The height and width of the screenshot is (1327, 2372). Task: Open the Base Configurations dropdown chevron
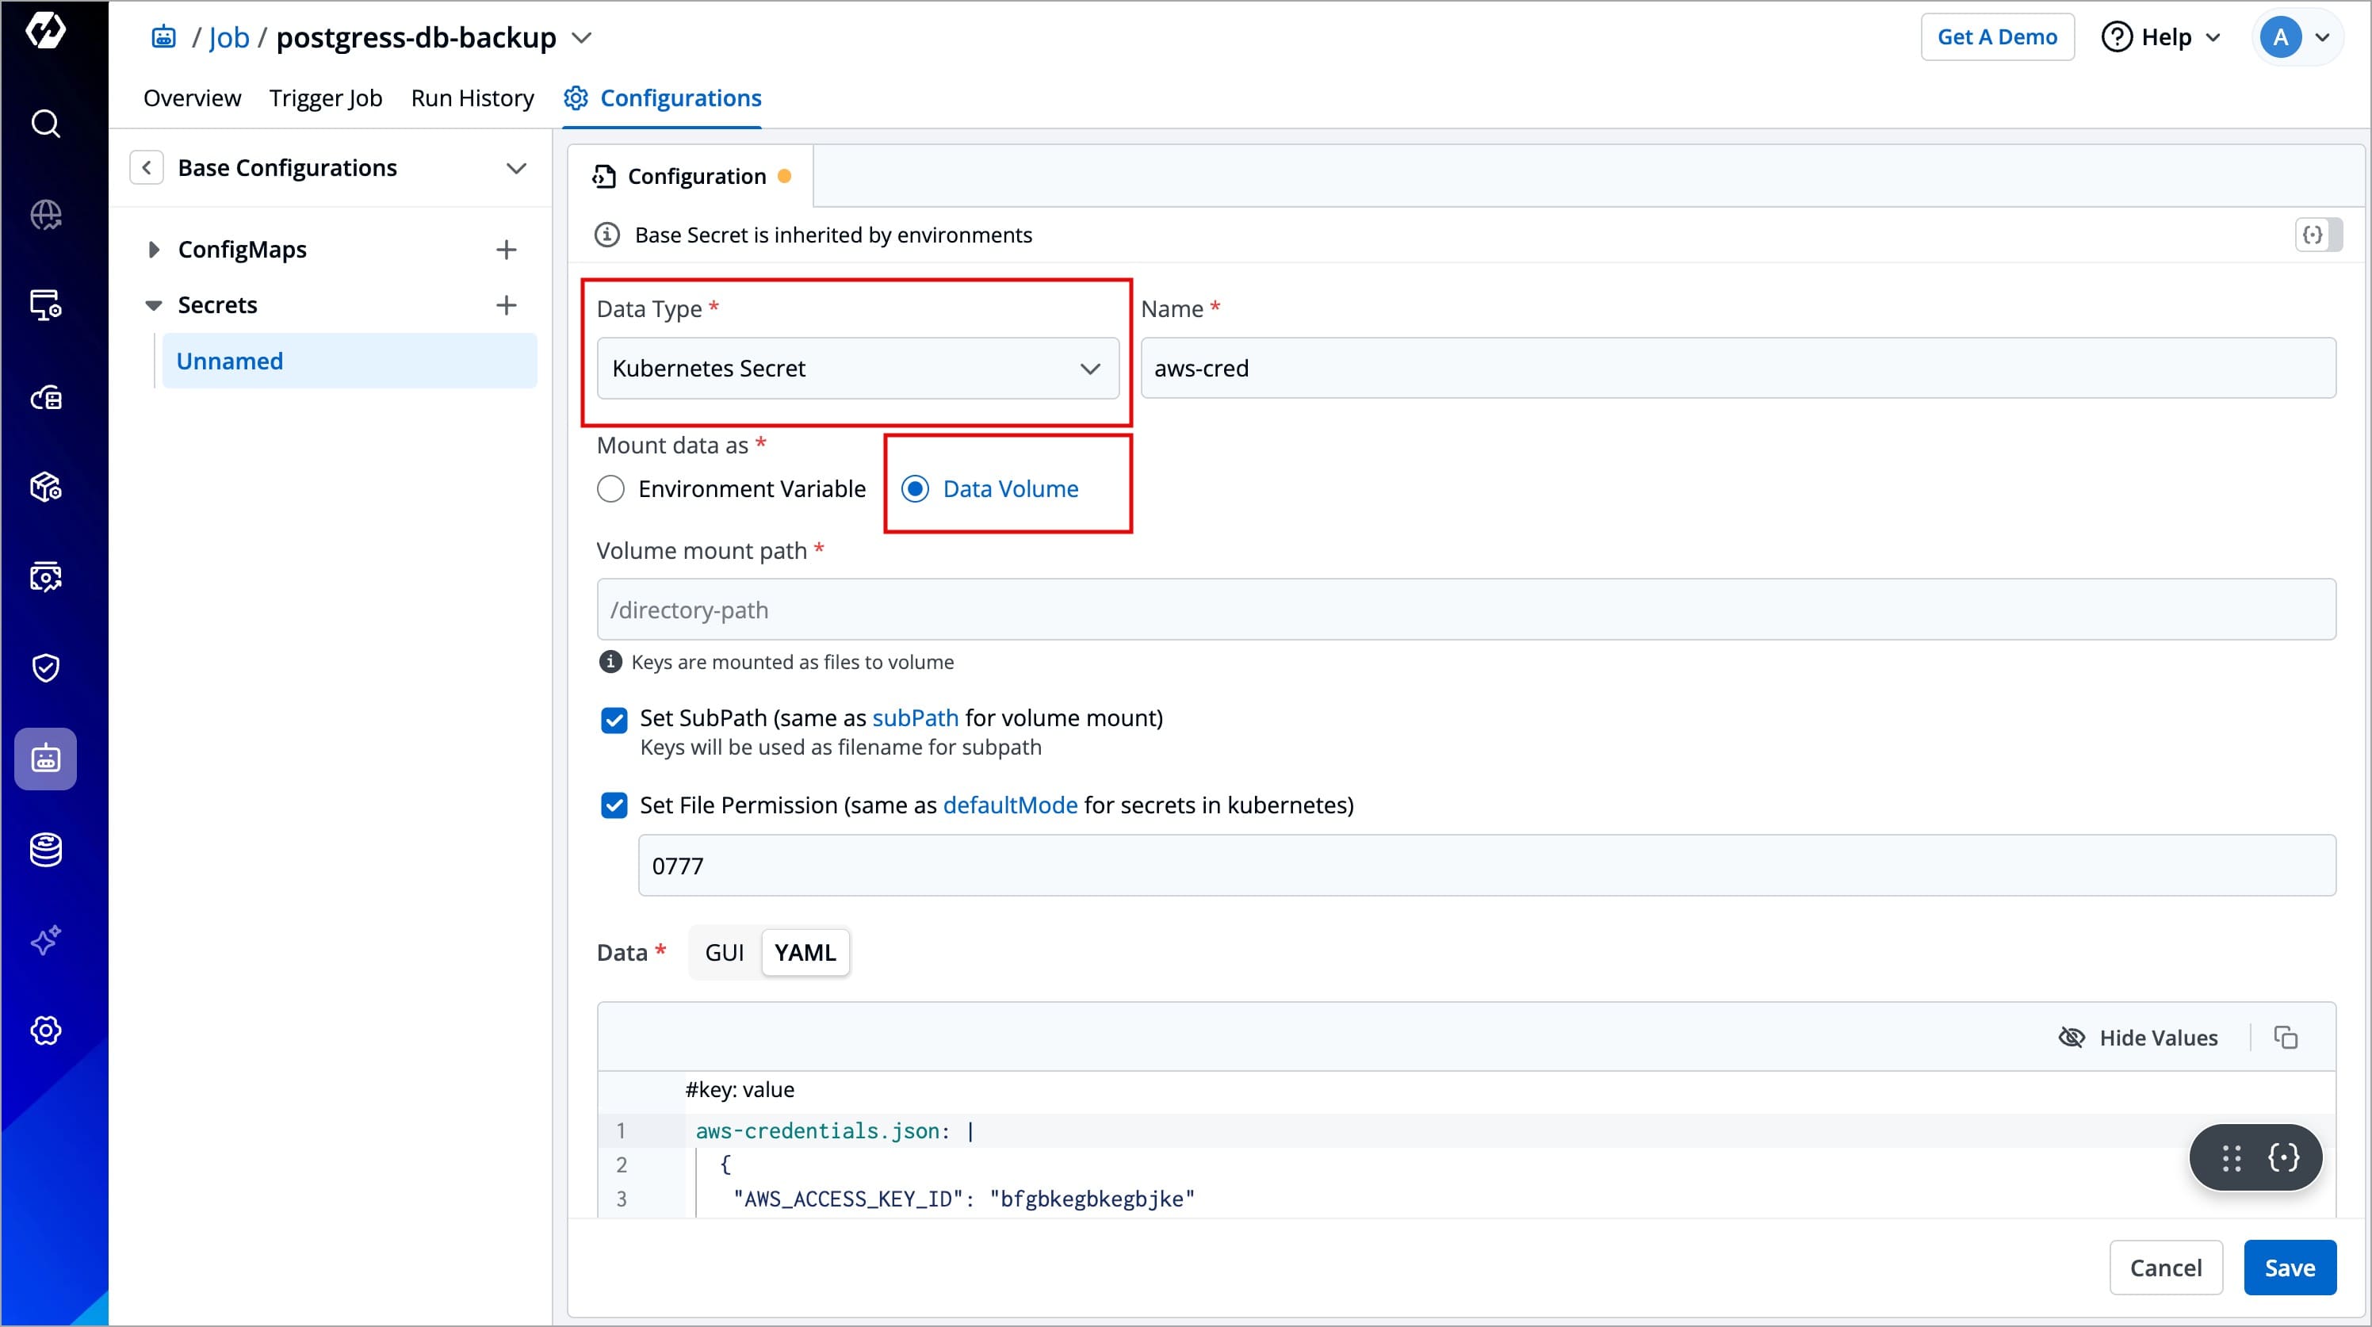coord(517,167)
